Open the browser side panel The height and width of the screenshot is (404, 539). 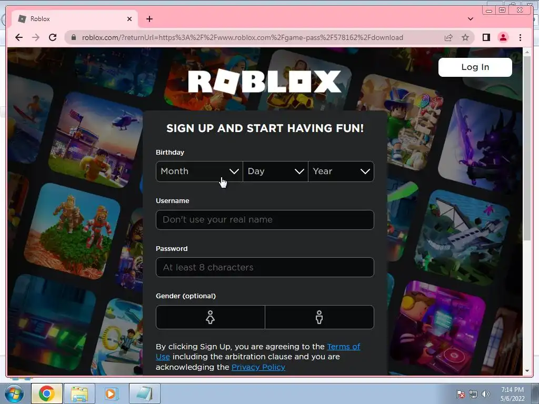(486, 37)
